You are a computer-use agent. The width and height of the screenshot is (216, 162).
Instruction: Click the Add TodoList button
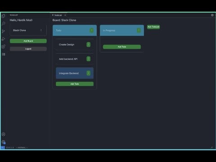(153, 27)
